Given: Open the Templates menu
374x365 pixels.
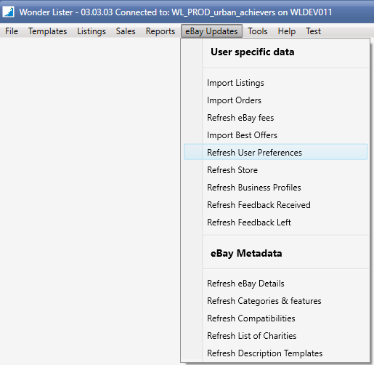Looking at the screenshot, I should (47, 31).
